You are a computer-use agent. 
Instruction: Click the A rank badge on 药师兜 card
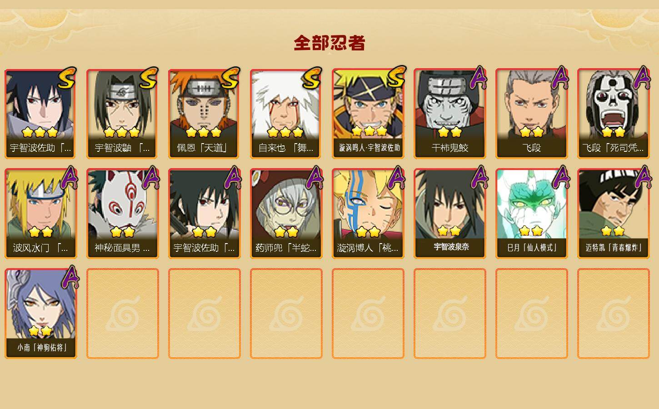pyautogui.click(x=314, y=177)
